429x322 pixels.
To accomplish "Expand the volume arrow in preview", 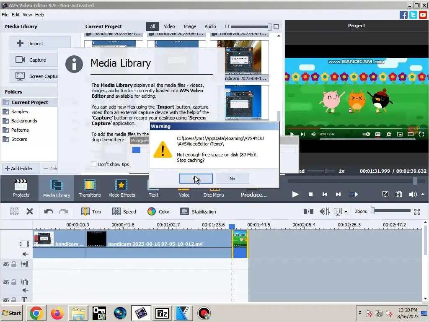I will [423, 194].
